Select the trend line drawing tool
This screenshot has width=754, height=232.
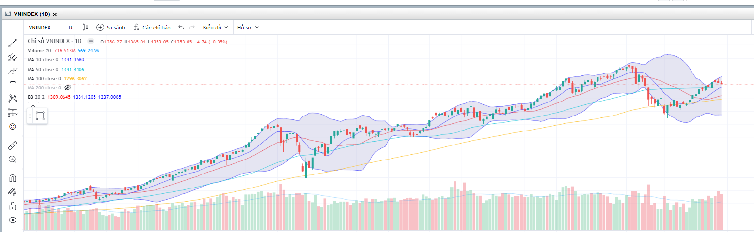click(x=13, y=43)
